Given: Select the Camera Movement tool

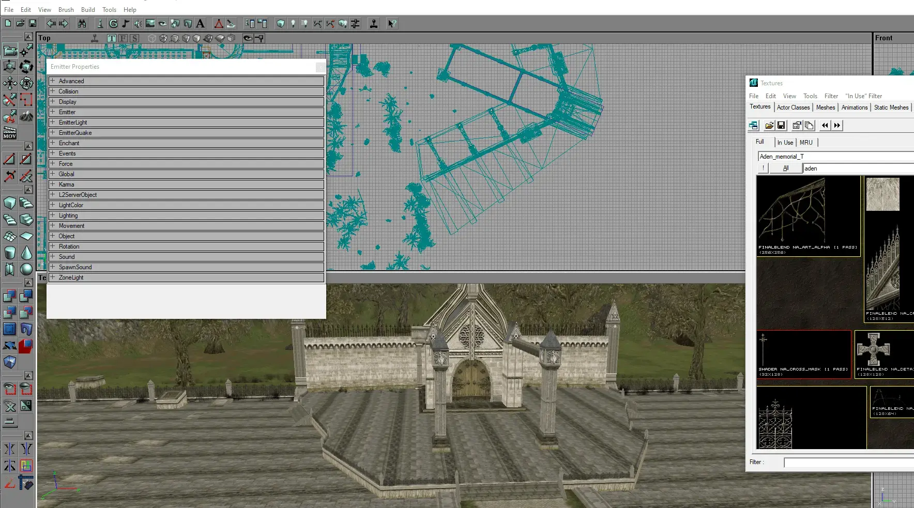Looking at the screenshot, I should click(x=10, y=50).
